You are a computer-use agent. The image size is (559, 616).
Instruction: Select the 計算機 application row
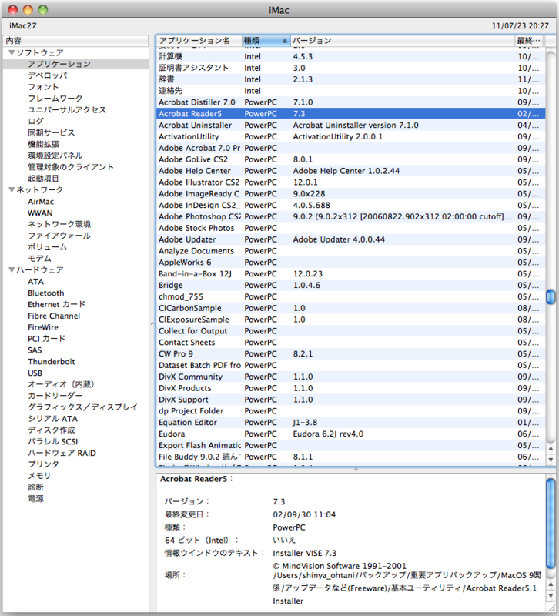(x=351, y=56)
